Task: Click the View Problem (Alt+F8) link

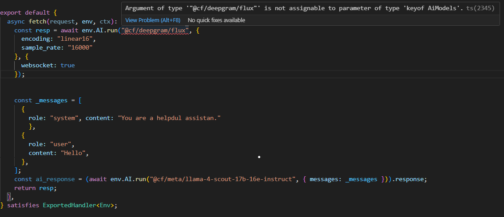Action: 153,20
